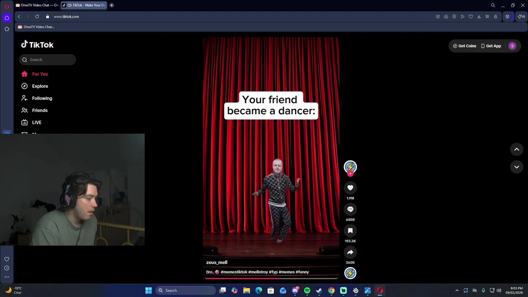Open Opera downloads icon
This screenshot has height=297, width=528.
[x=479, y=16]
